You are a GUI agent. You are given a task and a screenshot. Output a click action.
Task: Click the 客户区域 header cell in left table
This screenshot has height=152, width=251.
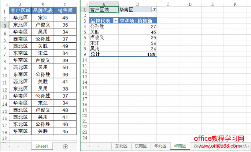pyautogui.click(x=21, y=11)
